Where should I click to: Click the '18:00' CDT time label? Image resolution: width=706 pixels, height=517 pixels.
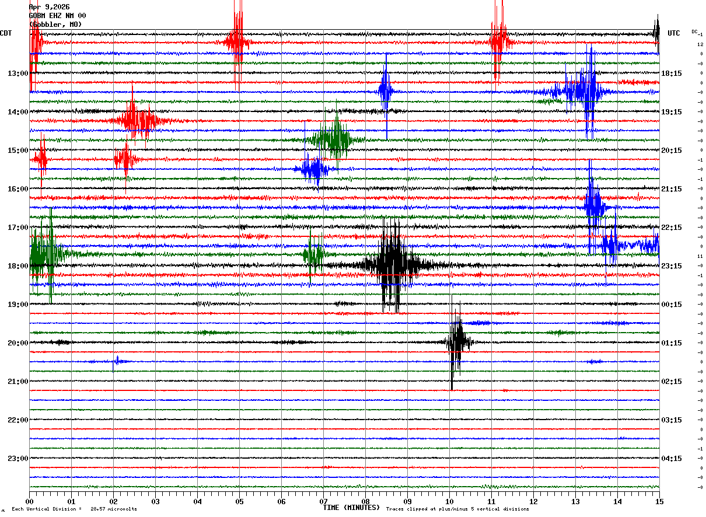pyautogui.click(x=18, y=266)
